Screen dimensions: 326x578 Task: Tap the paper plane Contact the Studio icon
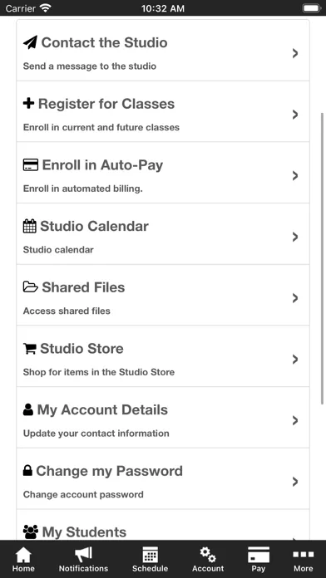point(30,42)
